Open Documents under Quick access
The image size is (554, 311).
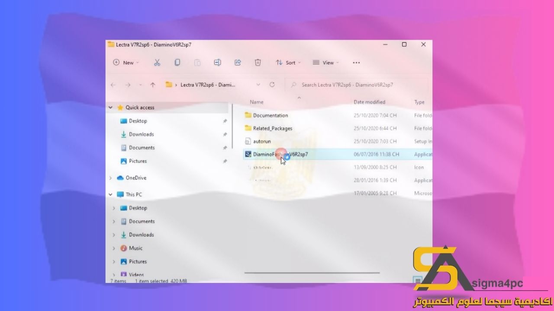142,148
